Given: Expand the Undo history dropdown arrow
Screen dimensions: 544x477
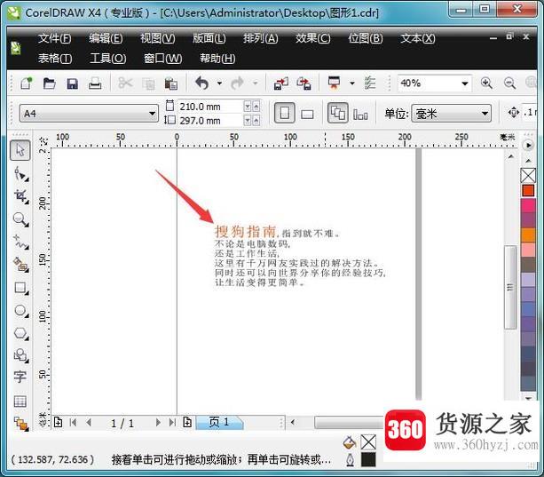Looking at the screenshot, I should (x=219, y=83).
